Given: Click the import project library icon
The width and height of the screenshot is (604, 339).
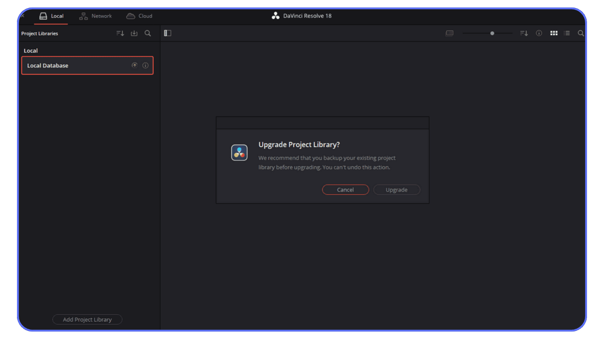Looking at the screenshot, I should click(134, 33).
